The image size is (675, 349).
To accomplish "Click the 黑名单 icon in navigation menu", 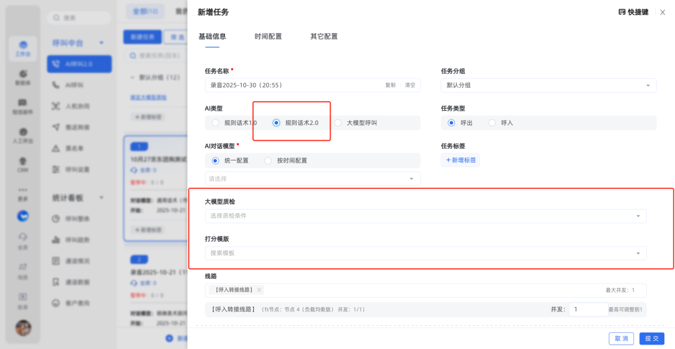I will [x=56, y=148].
